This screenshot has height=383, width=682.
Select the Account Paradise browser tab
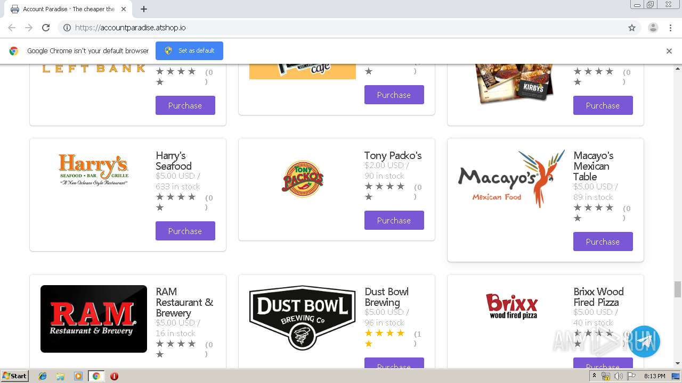coord(68,9)
